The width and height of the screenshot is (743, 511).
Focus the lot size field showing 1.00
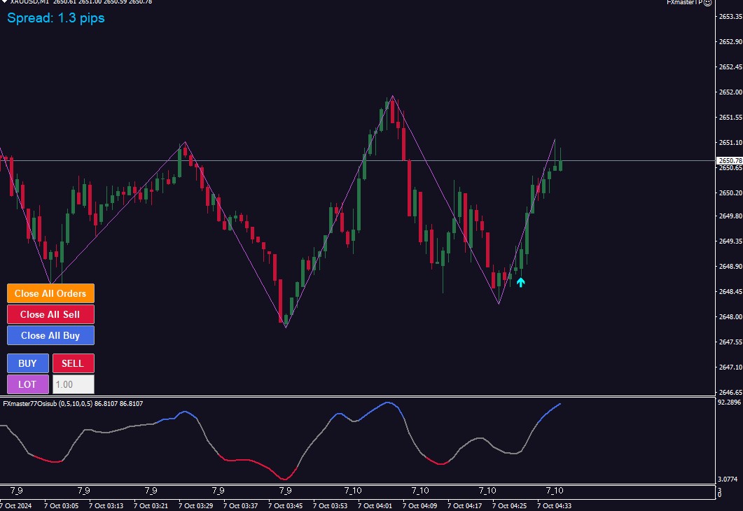point(74,384)
